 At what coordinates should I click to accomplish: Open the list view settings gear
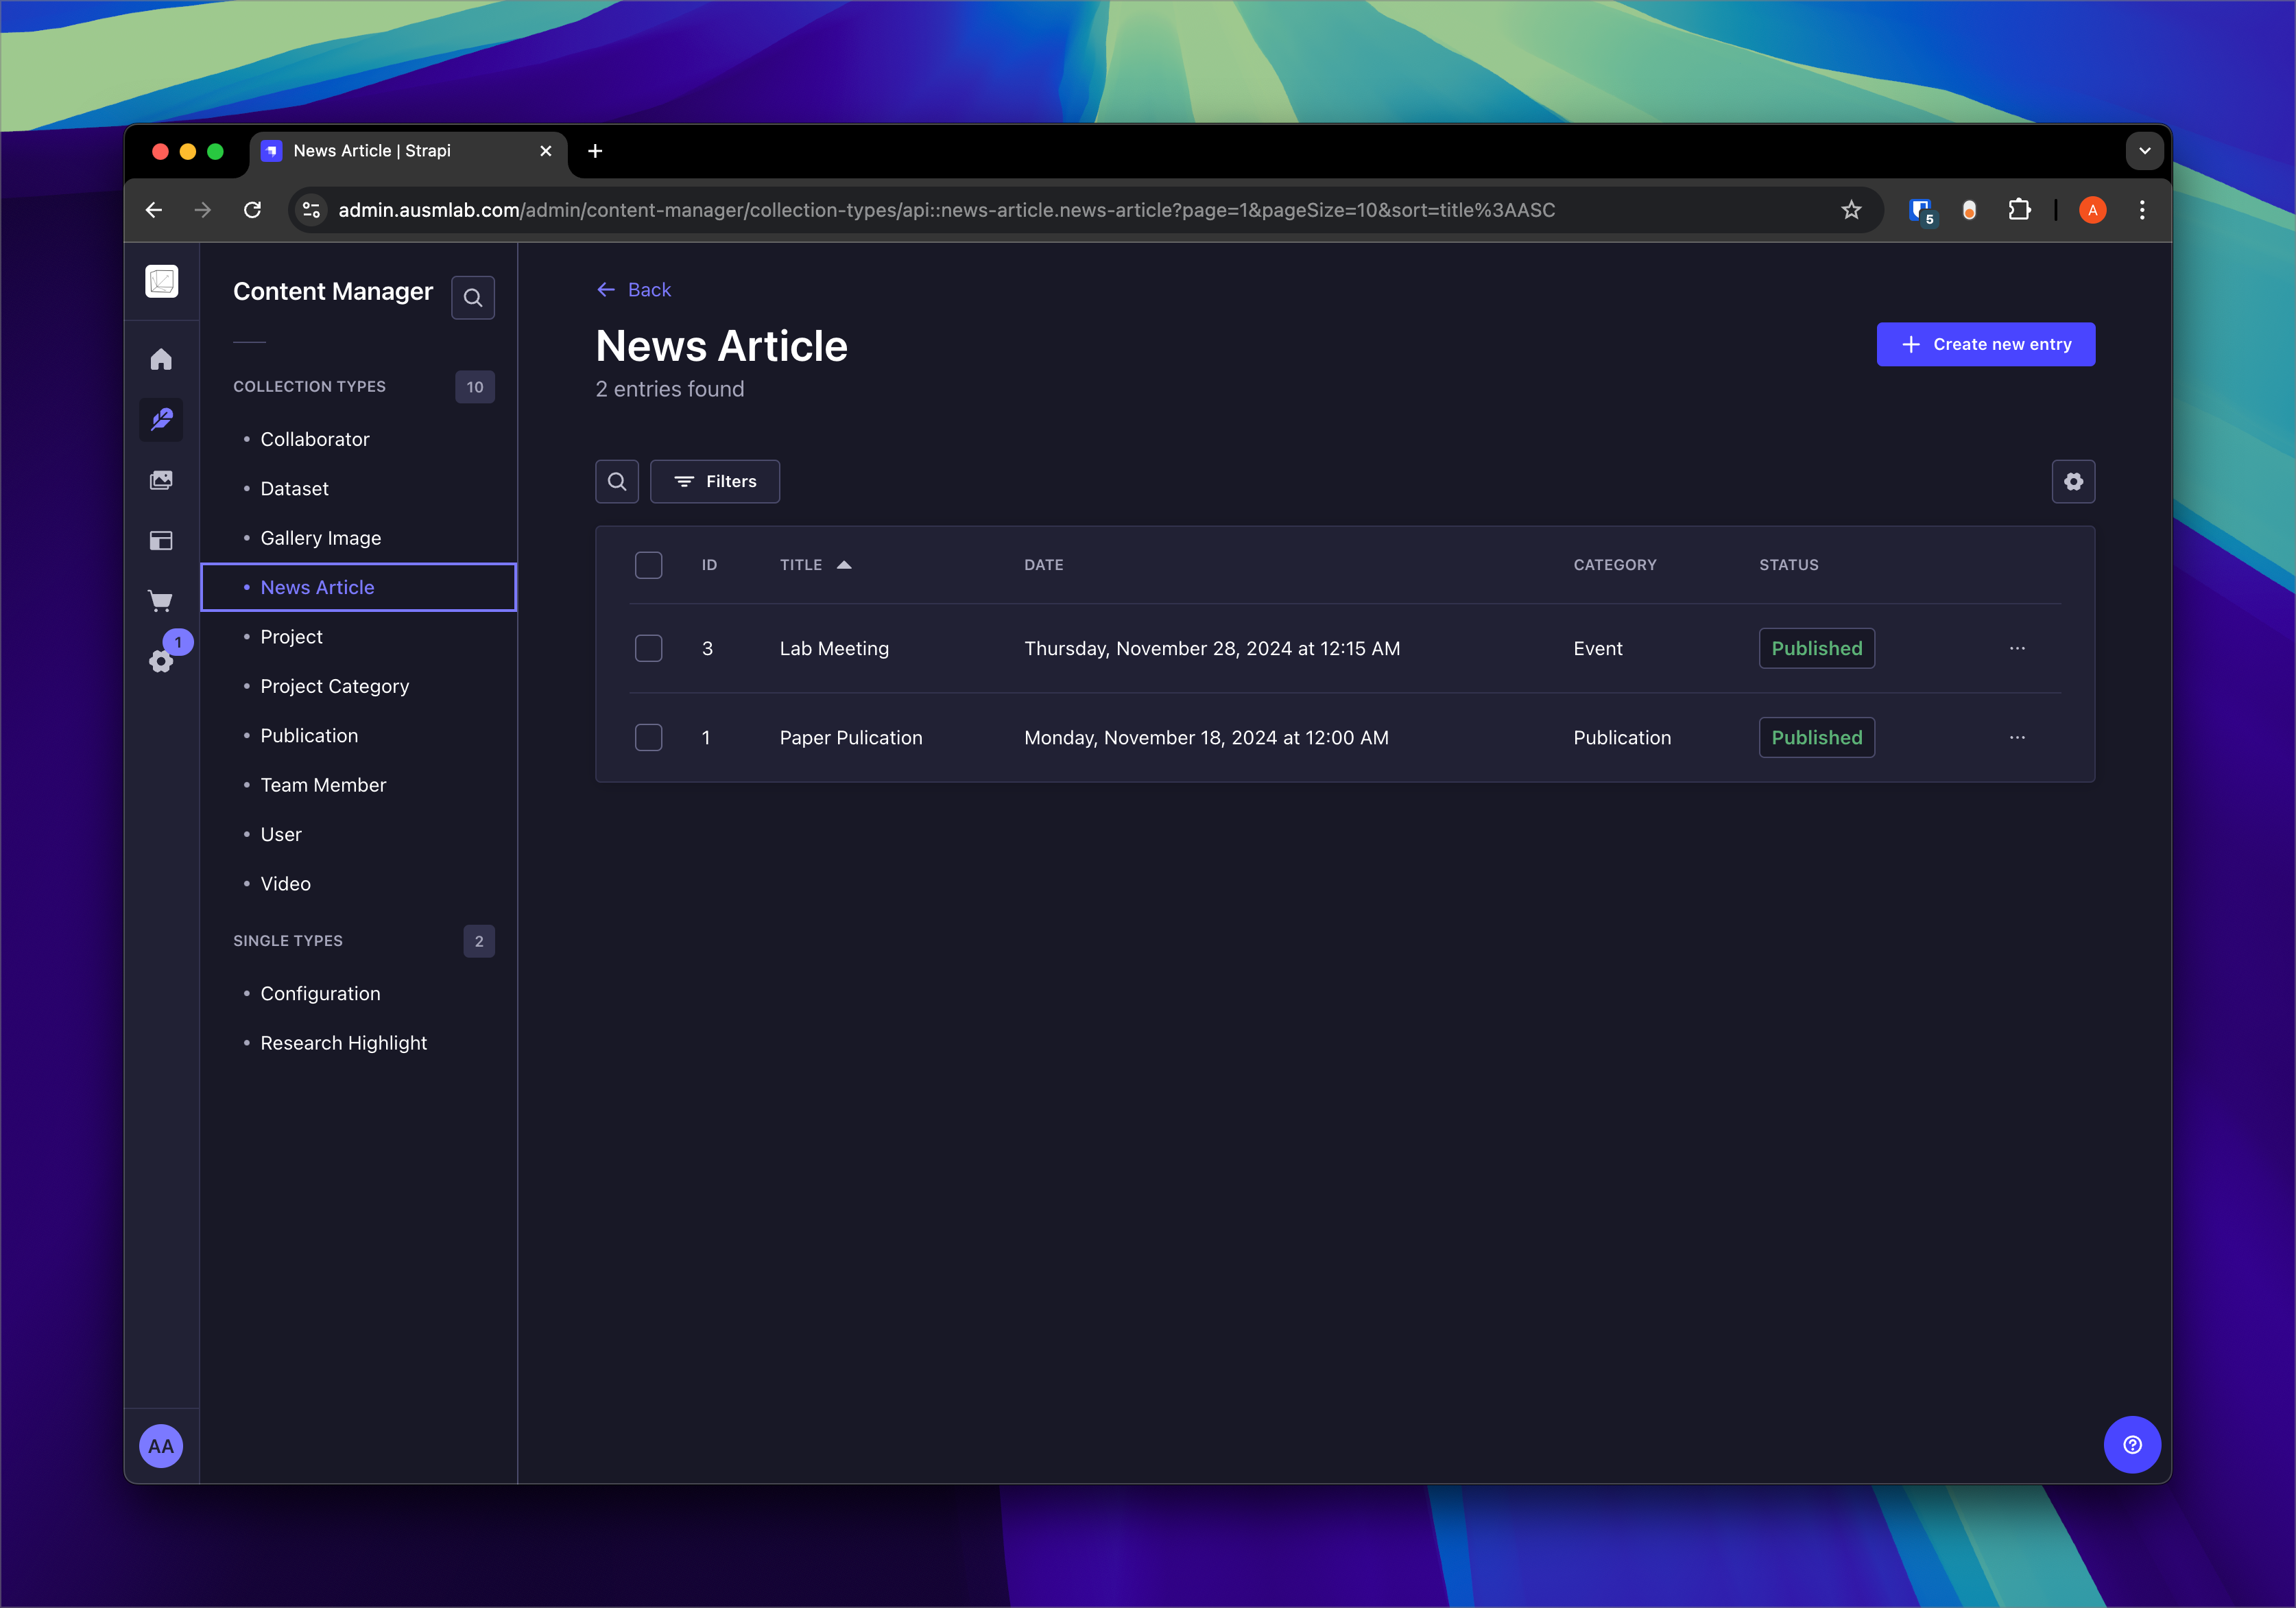2073,482
